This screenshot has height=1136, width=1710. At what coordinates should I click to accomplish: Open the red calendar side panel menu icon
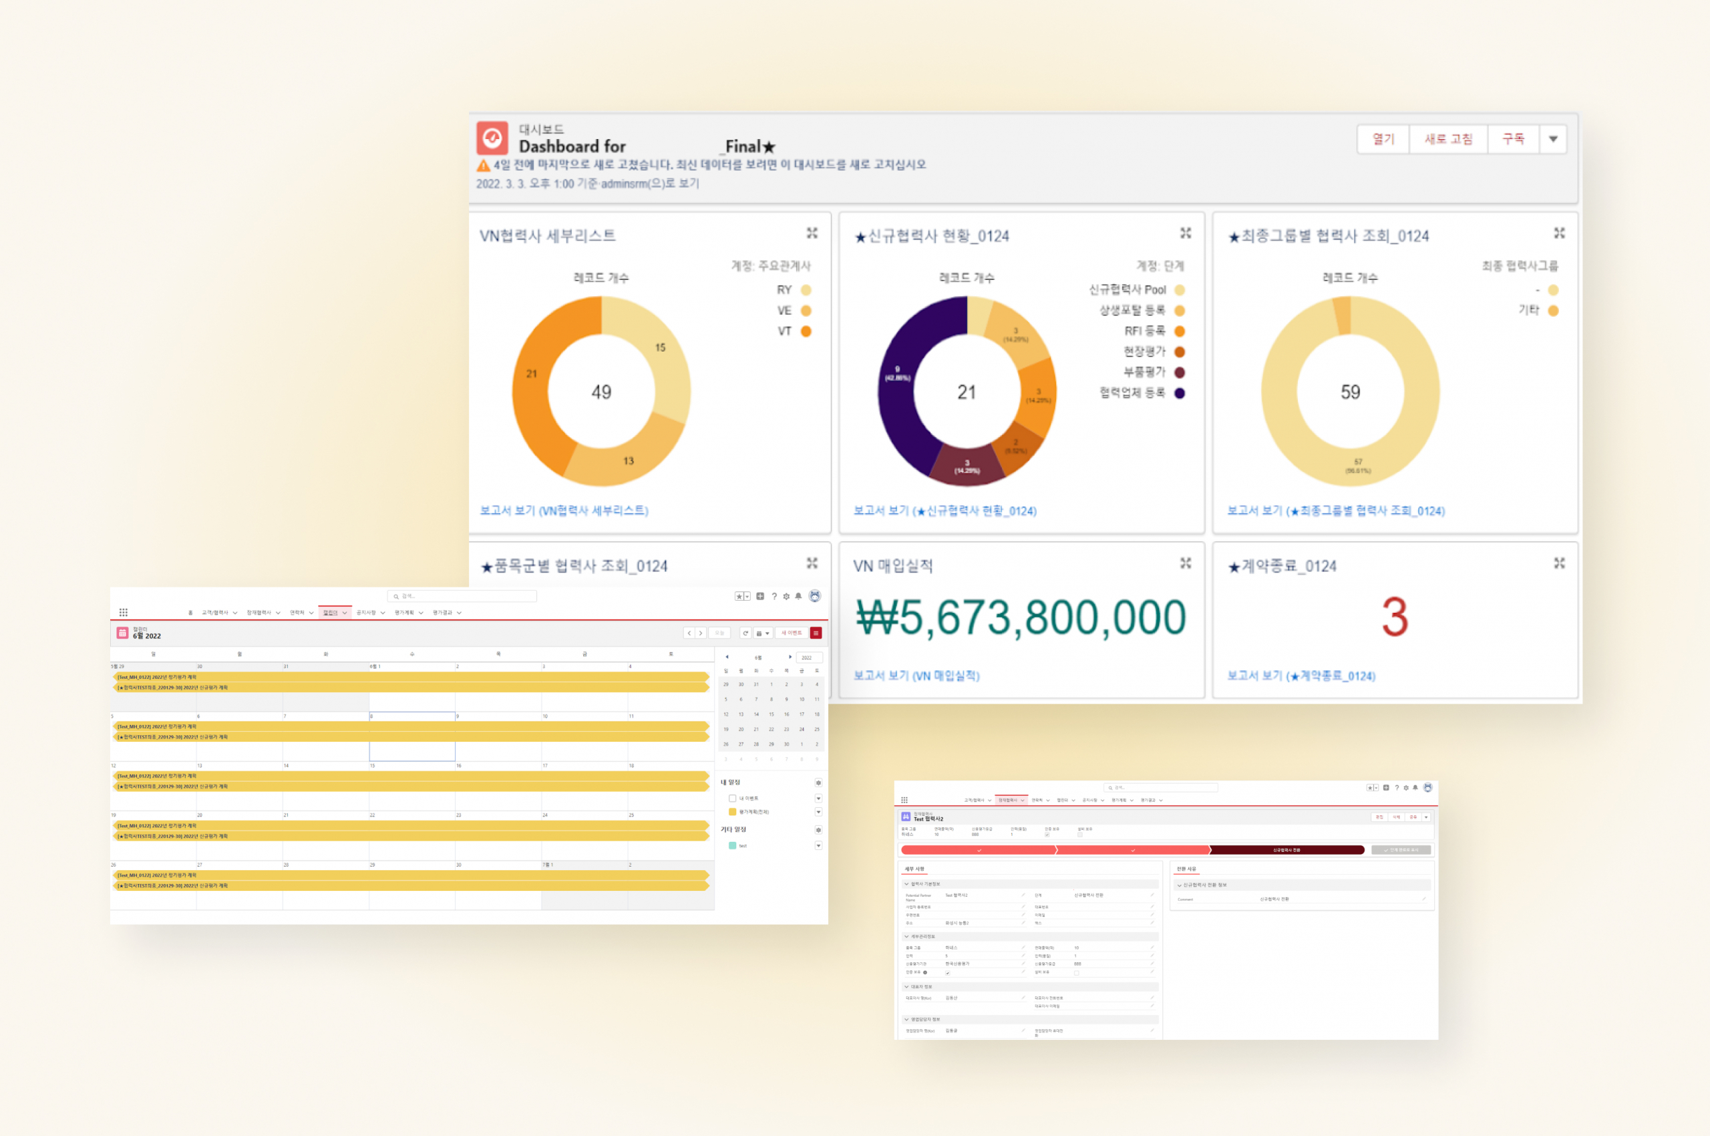(816, 633)
